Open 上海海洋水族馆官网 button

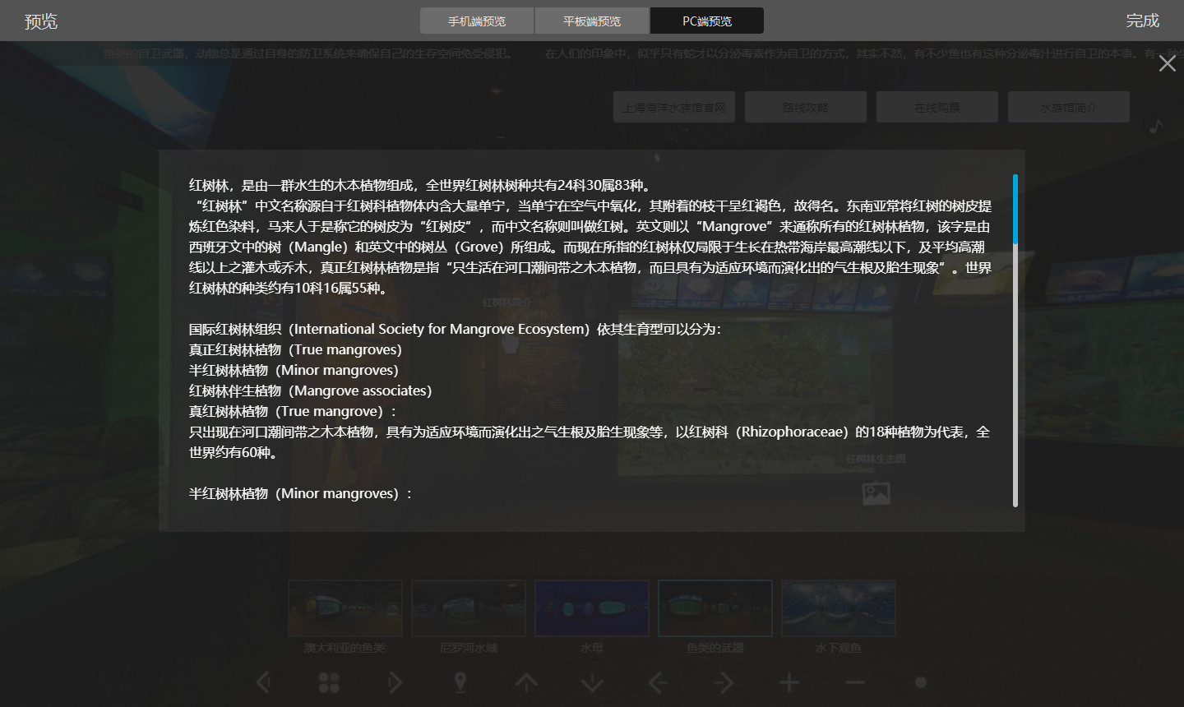[674, 108]
